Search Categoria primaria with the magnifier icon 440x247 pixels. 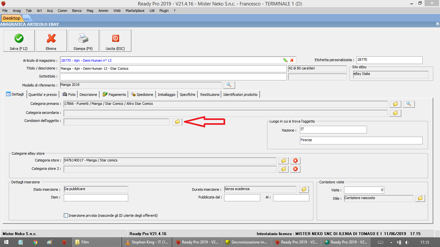coord(409,104)
